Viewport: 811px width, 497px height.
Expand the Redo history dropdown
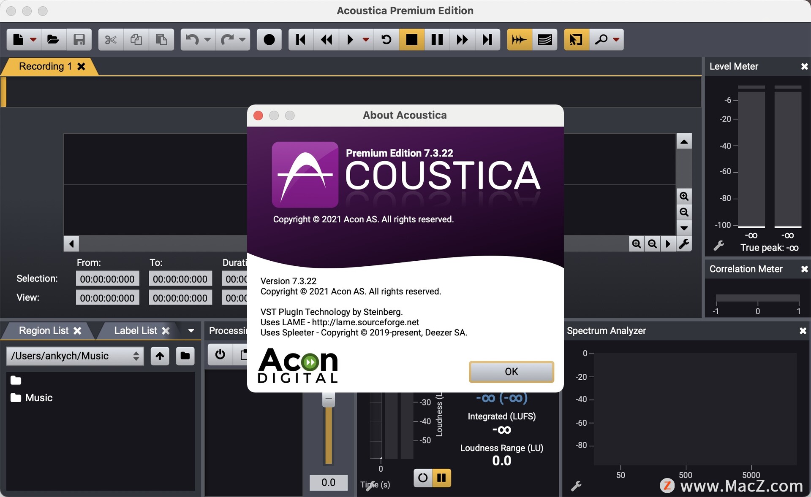point(242,40)
